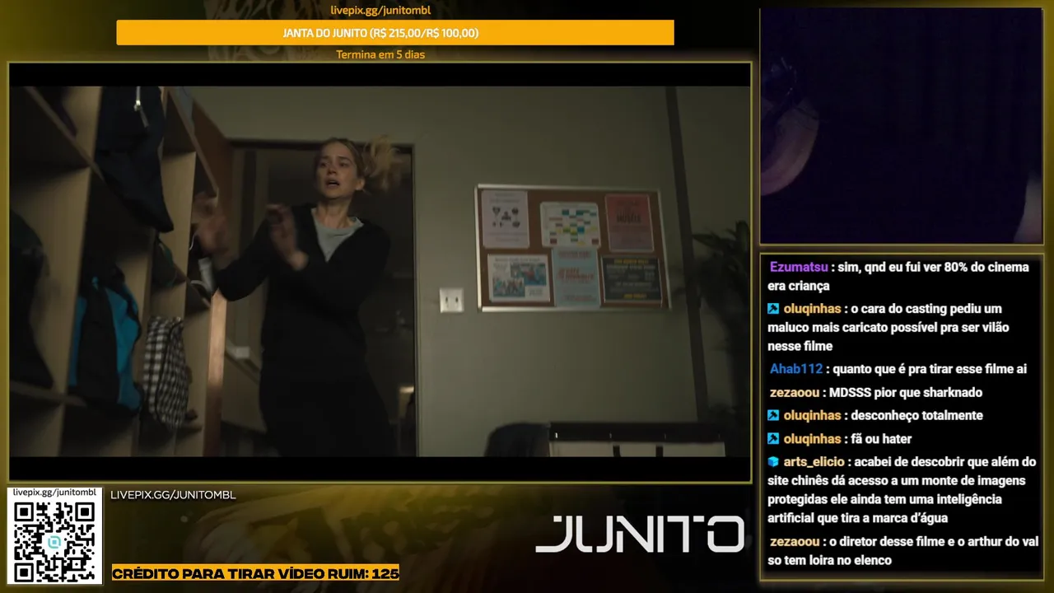Click the message 'fã ou hater'
Image resolution: width=1054 pixels, height=593 pixels.
(x=881, y=439)
